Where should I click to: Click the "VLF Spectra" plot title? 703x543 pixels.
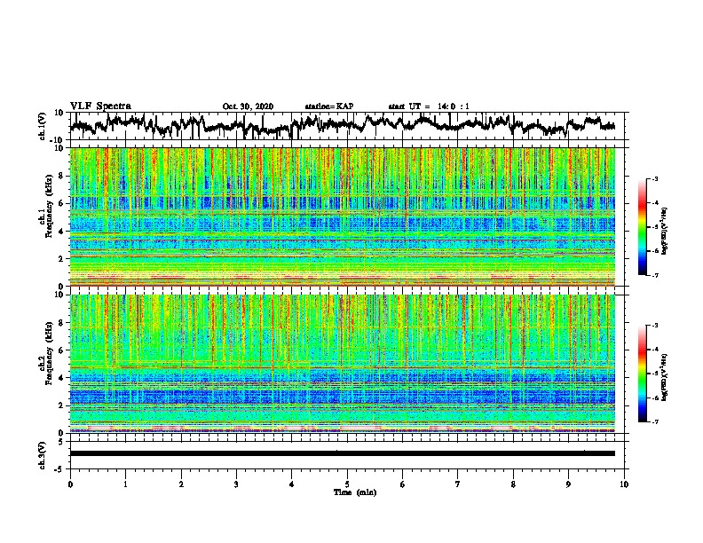coord(100,106)
